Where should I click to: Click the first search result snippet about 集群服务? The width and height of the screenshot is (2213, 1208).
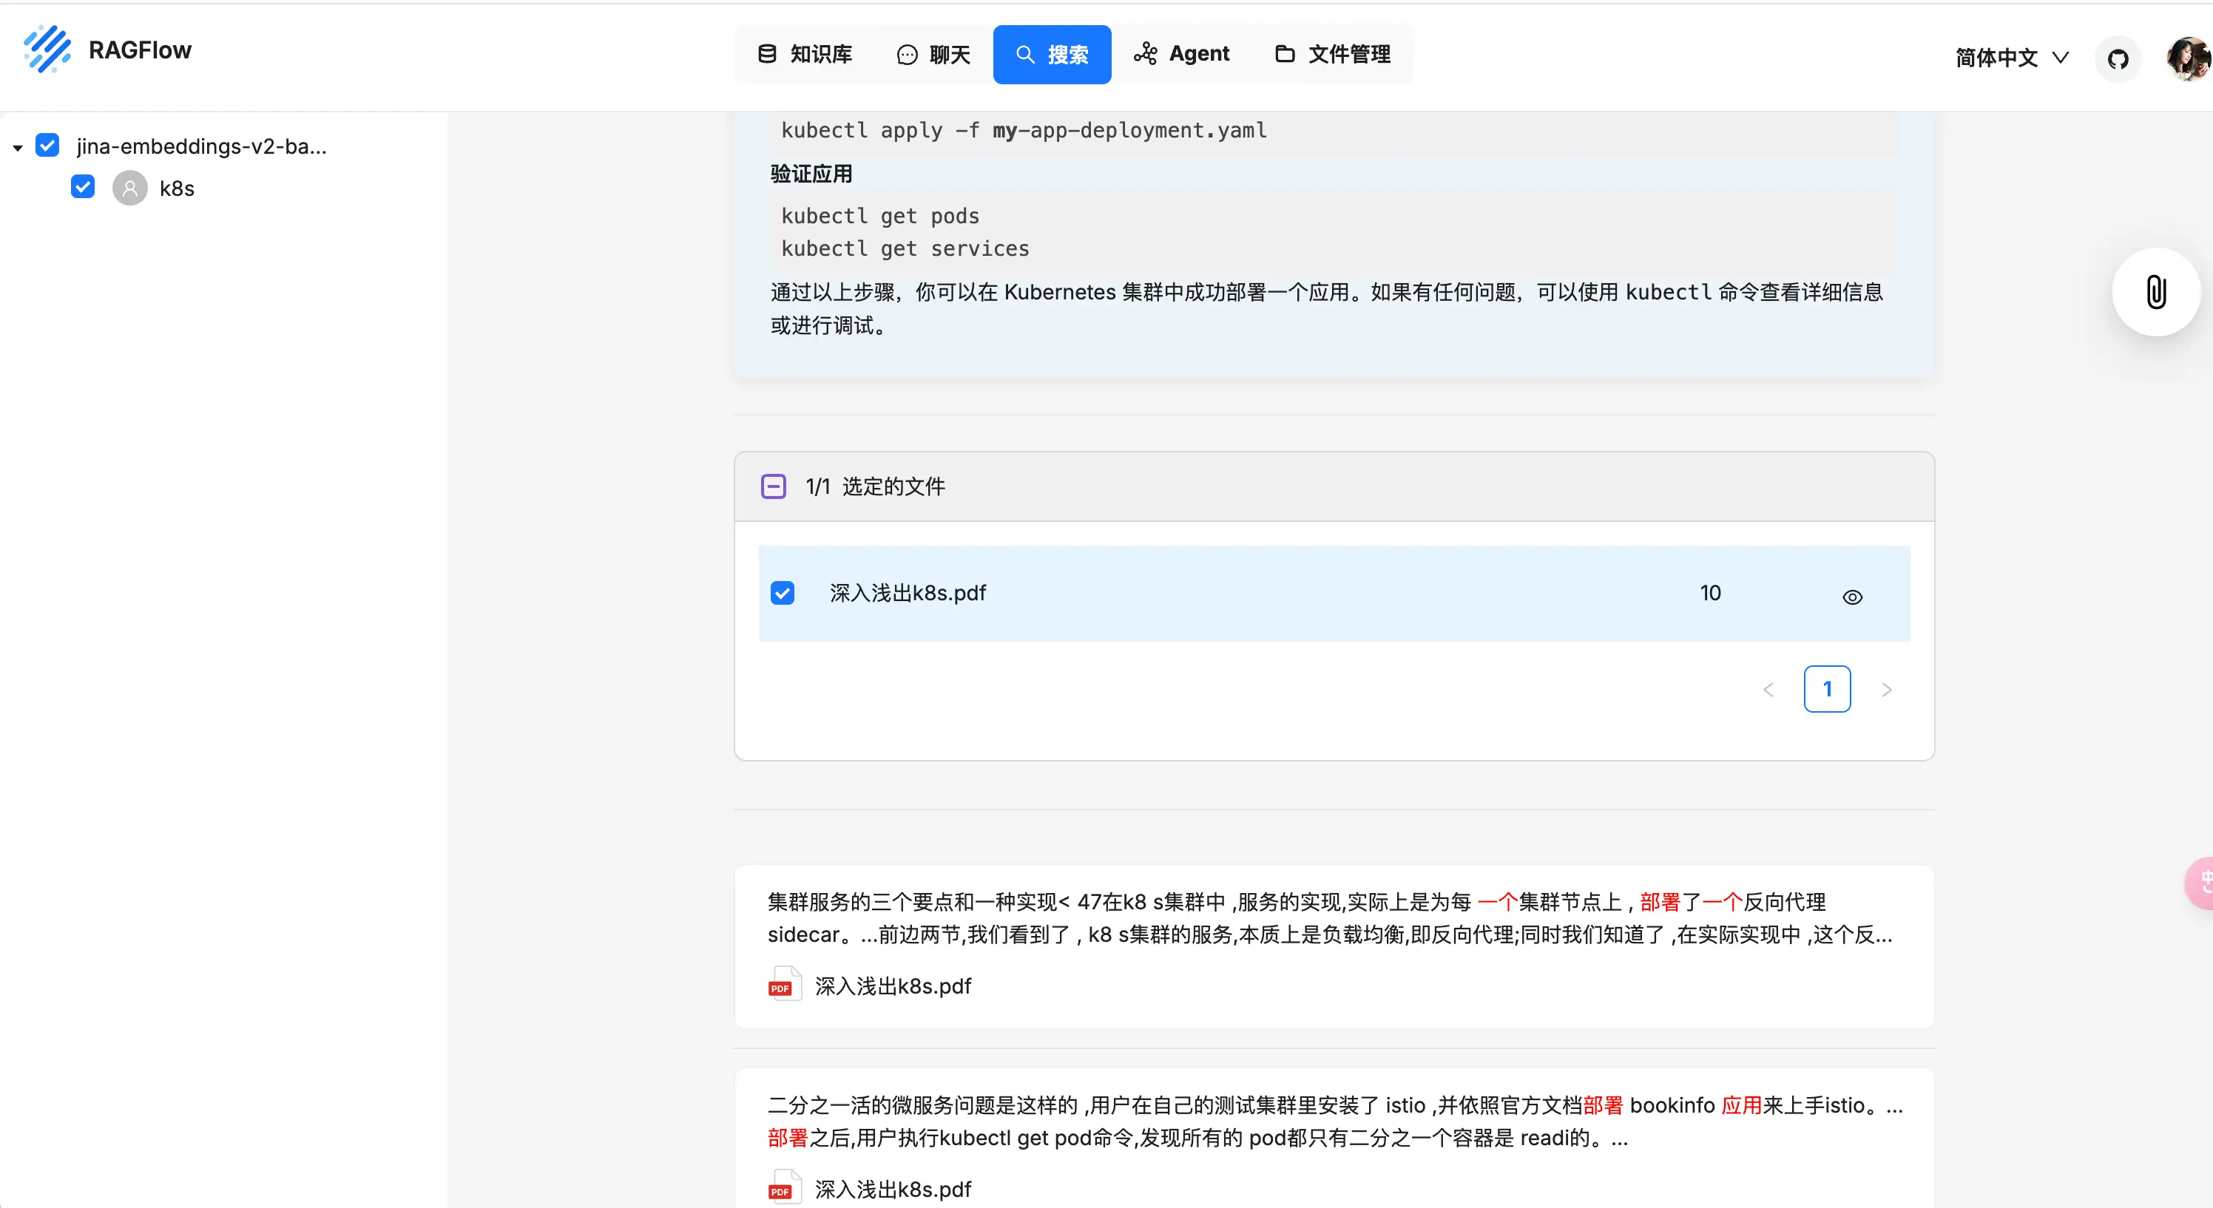(x=1330, y=917)
